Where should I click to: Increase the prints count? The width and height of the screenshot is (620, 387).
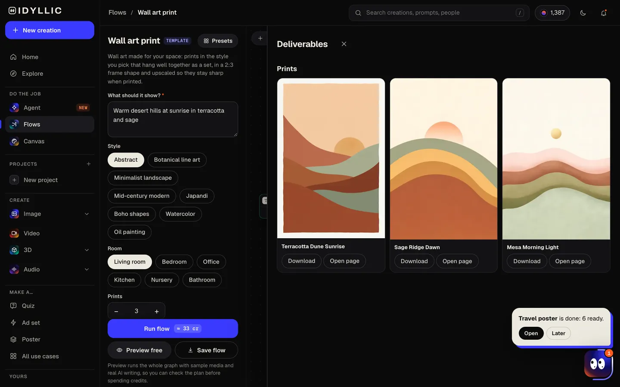157,311
